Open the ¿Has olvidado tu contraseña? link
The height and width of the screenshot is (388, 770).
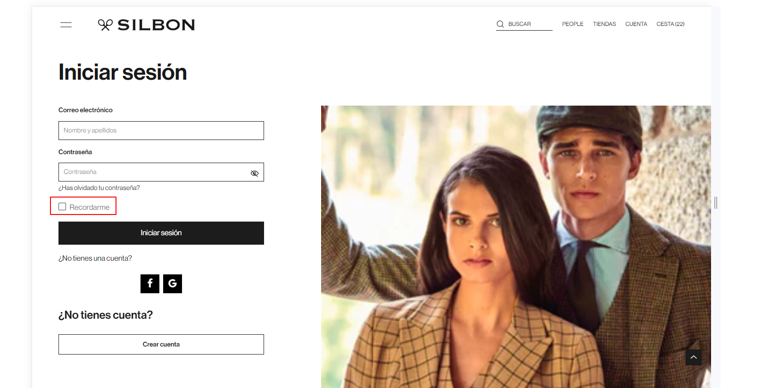99,188
